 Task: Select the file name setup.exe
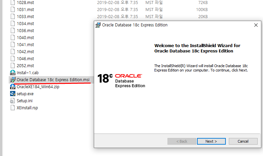coord(25,94)
